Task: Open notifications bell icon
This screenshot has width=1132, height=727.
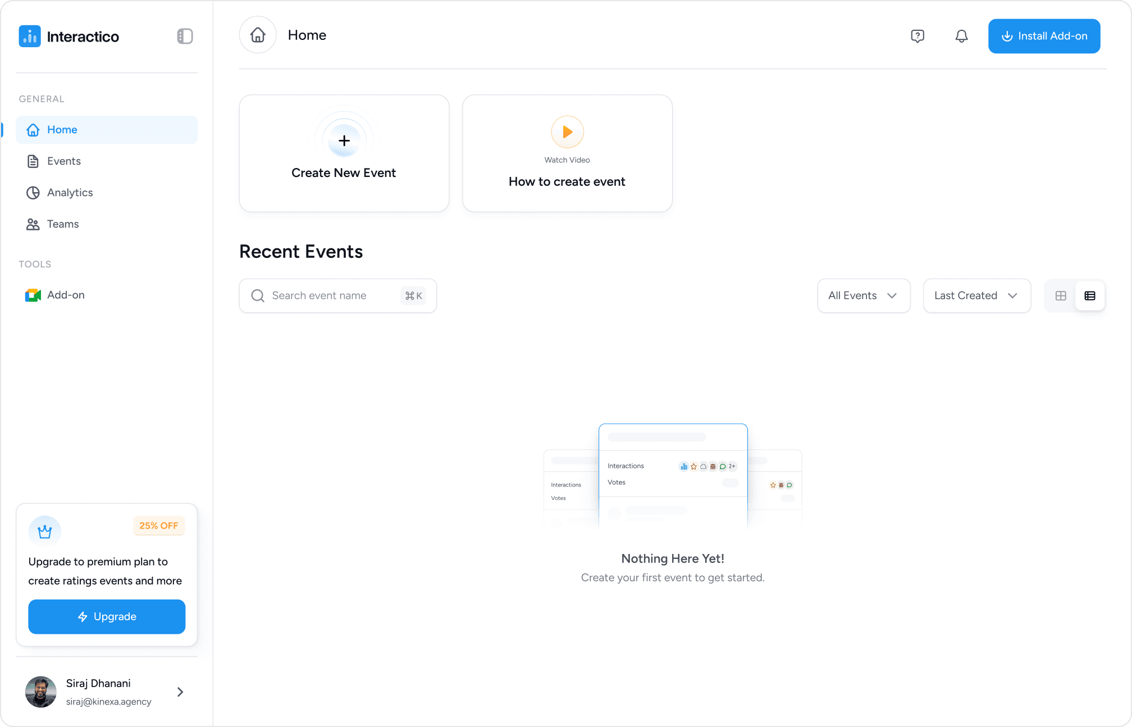Action: (961, 37)
